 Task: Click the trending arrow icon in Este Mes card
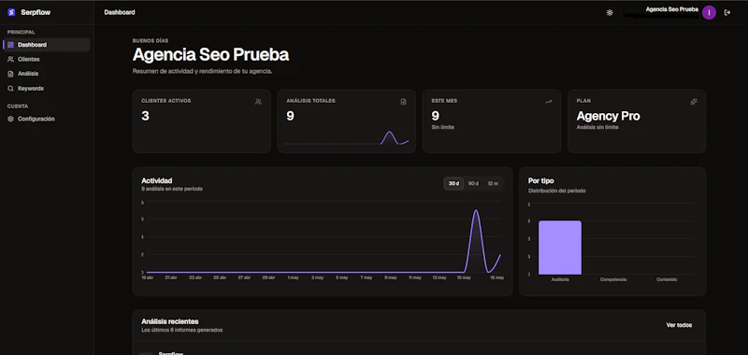[549, 102]
